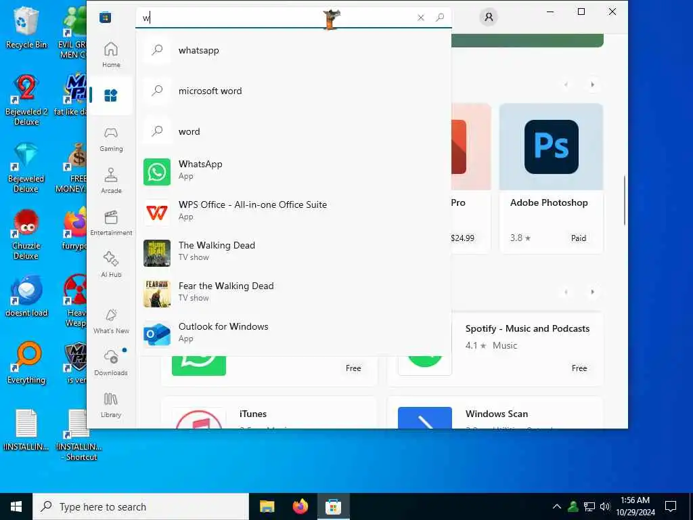This screenshot has height=520, width=693.
Task: Open the user account profile icon
Action: (x=489, y=17)
